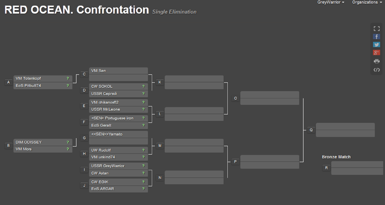
Task: Select match Q final label
Action: (x=311, y=130)
